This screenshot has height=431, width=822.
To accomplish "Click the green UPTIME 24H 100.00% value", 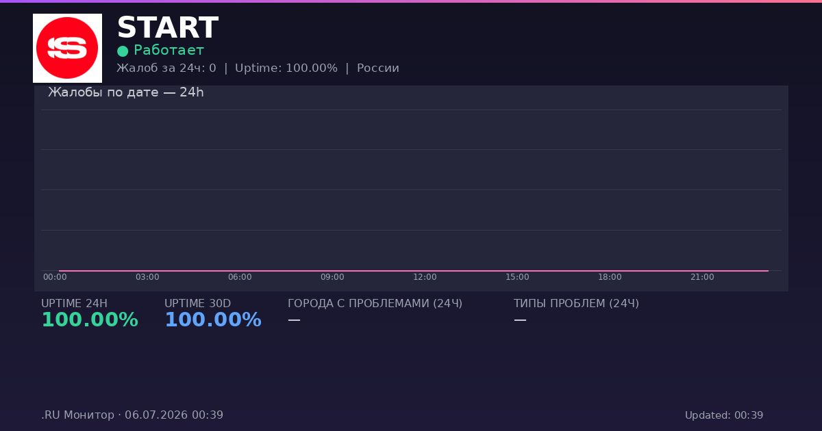I will pyautogui.click(x=90, y=320).
